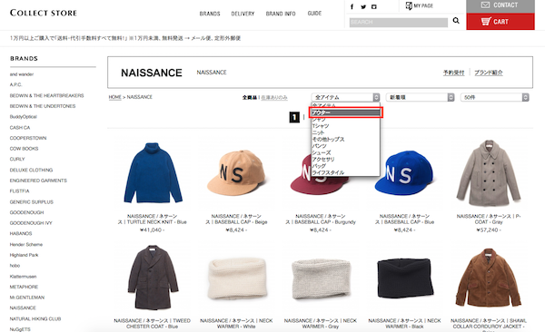The height and width of the screenshot is (332, 545).
Task: Open the 新着順 sort dropdown
Action: 421,97
